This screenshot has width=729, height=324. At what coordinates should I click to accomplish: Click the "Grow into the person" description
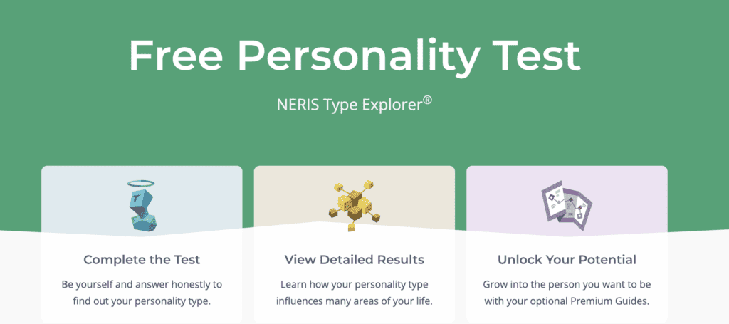coord(567,284)
